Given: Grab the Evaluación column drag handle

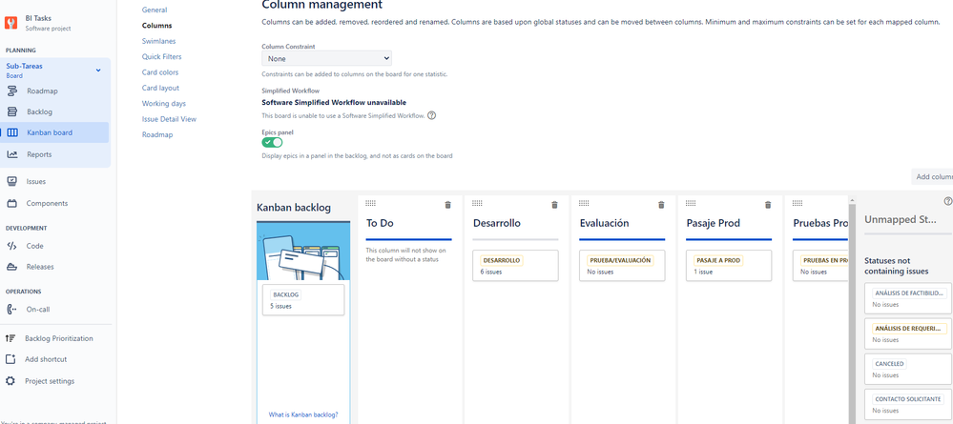Looking at the screenshot, I should click(x=584, y=203).
